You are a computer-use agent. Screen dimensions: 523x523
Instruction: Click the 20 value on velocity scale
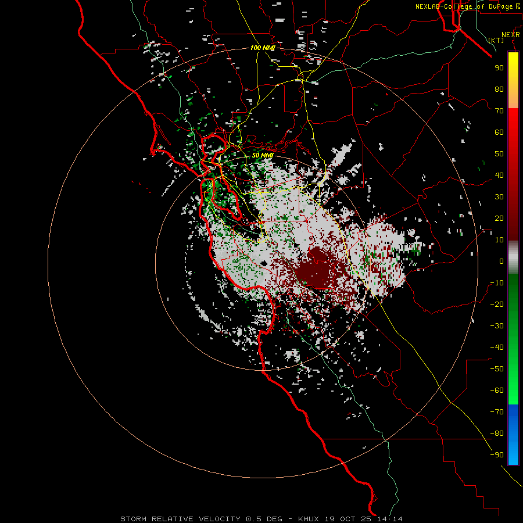tap(499, 218)
